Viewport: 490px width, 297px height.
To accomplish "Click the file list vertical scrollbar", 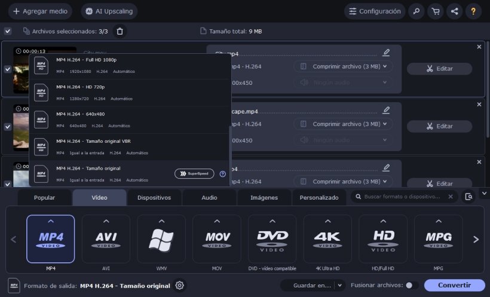I will tap(488, 91).
